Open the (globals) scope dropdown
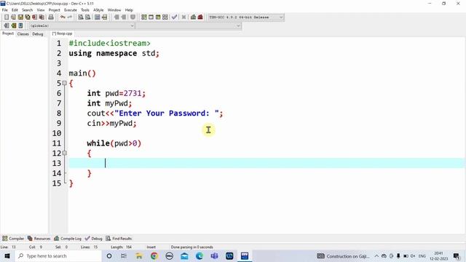Image resolution: width=466 pixels, height=262 pixels. [x=82, y=26]
